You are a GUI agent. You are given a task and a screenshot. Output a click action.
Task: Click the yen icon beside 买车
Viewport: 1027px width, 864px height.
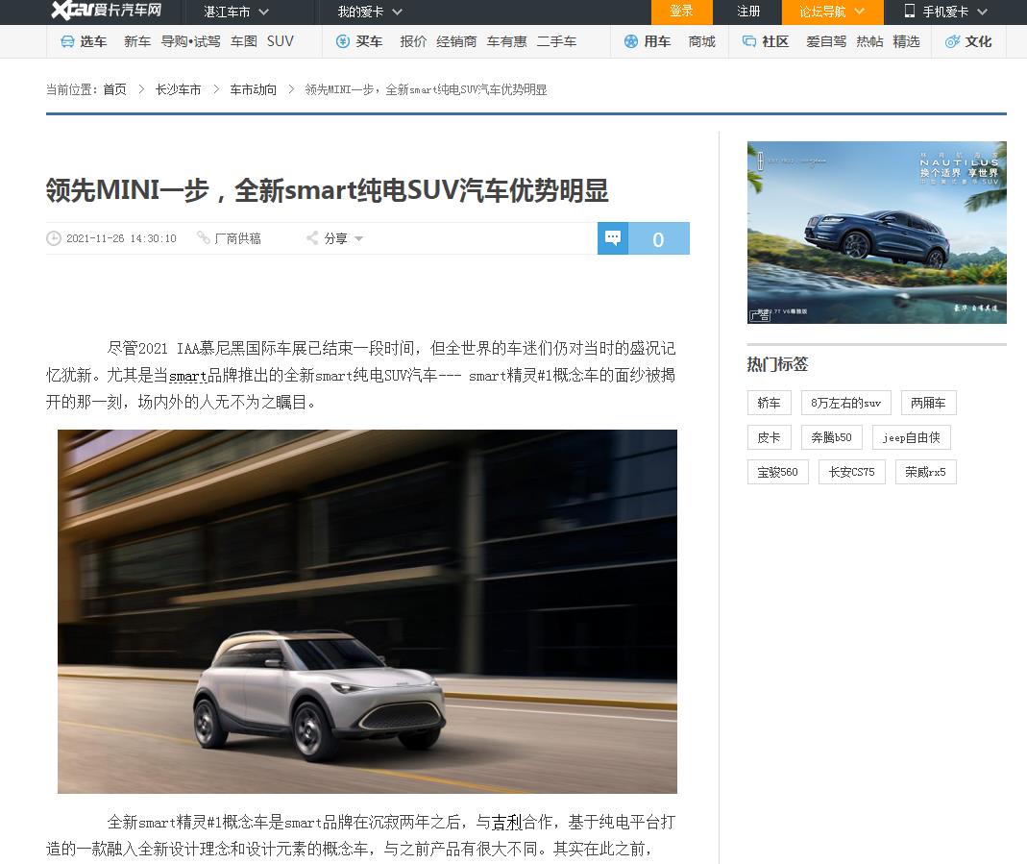tap(343, 42)
